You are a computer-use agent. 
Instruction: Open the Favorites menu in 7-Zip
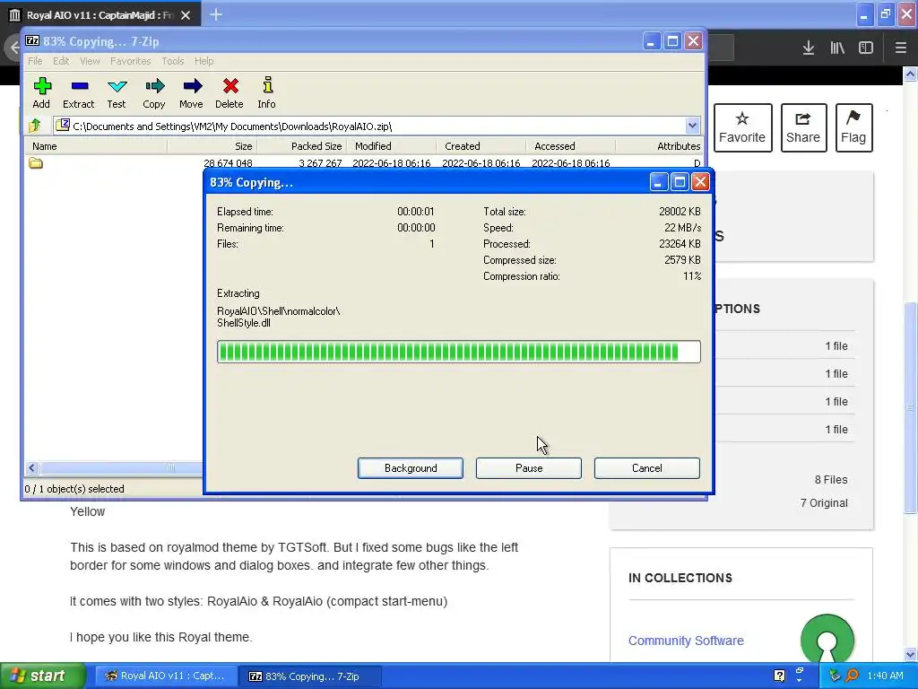click(x=131, y=61)
